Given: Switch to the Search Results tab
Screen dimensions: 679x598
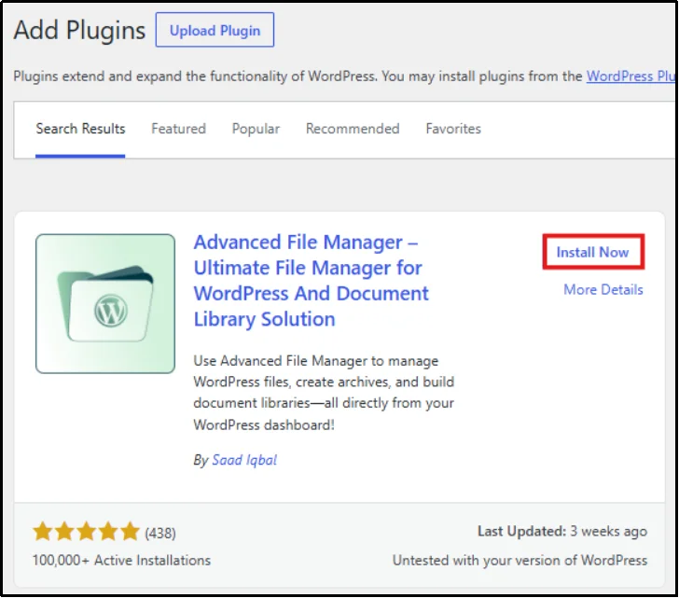Looking at the screenshot, I should [x=80, y=129].
